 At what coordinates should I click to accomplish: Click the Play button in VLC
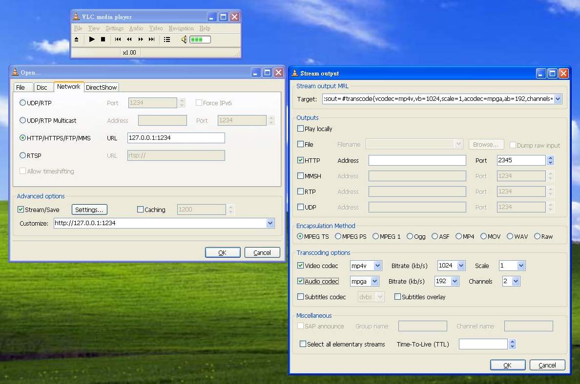(x=92, y=39)
